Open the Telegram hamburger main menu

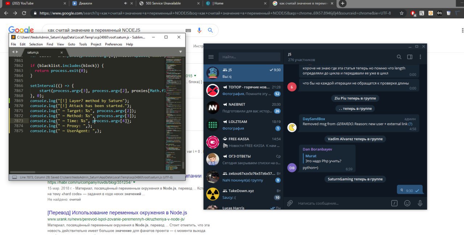(211, 57)
